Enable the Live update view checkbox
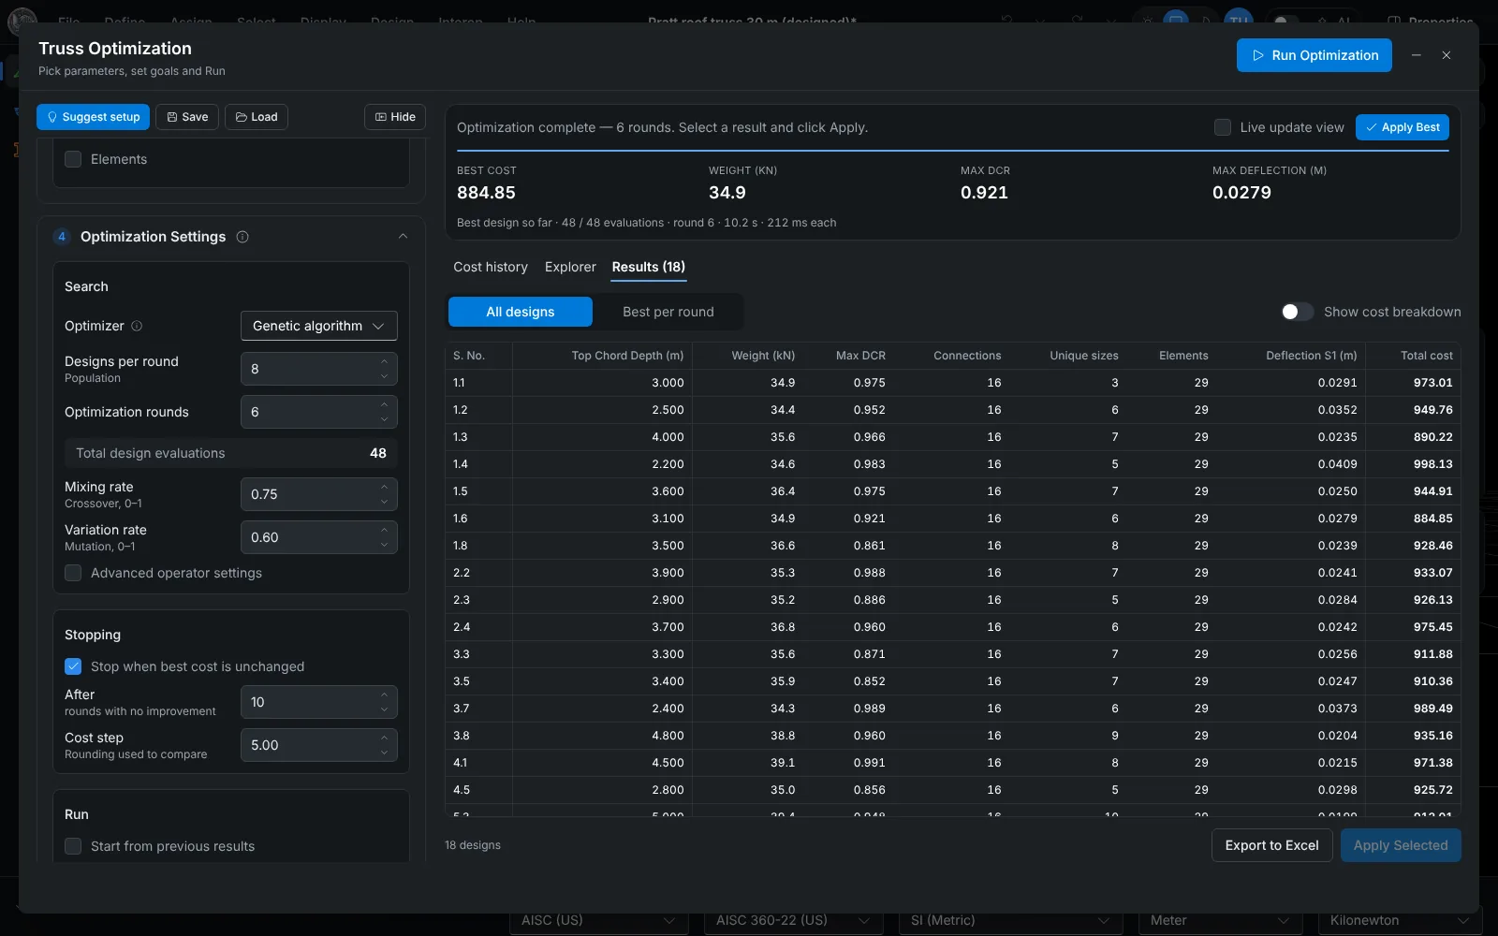 click(1223, 127)
